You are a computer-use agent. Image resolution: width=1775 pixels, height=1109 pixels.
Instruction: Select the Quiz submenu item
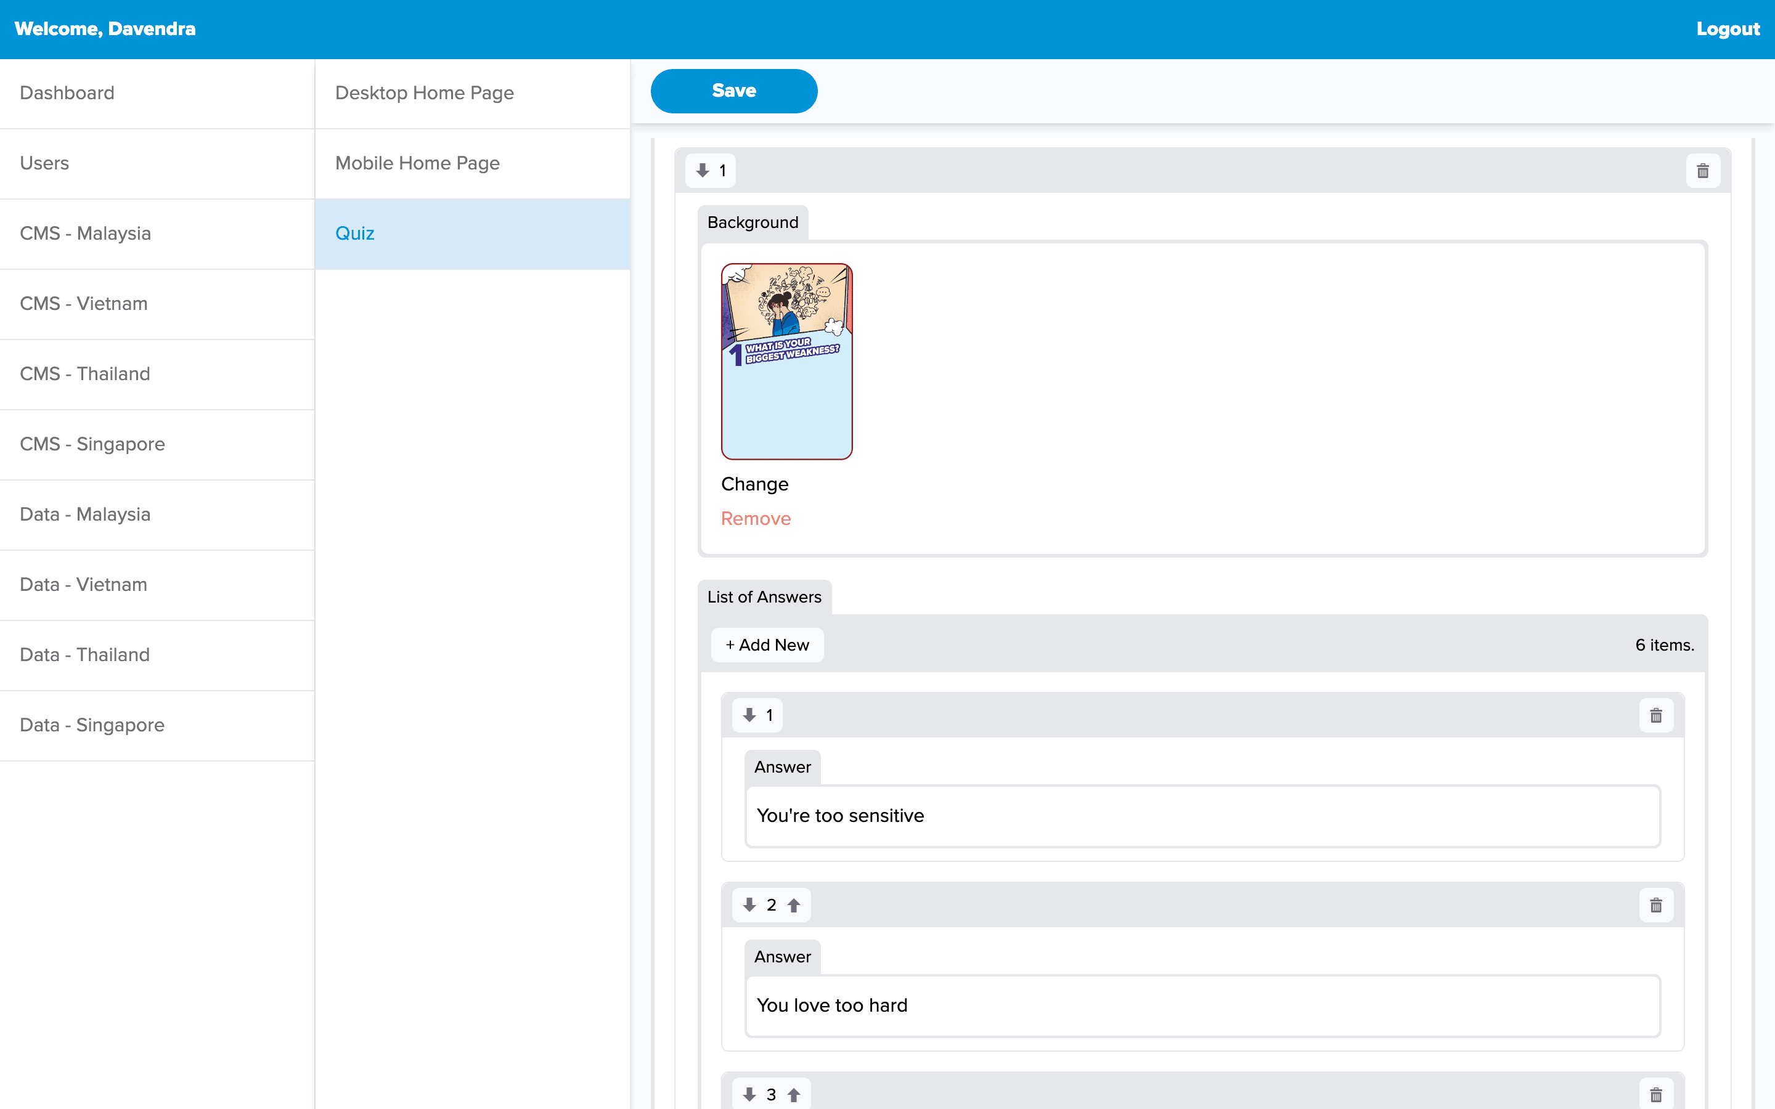tap(472, 234)
